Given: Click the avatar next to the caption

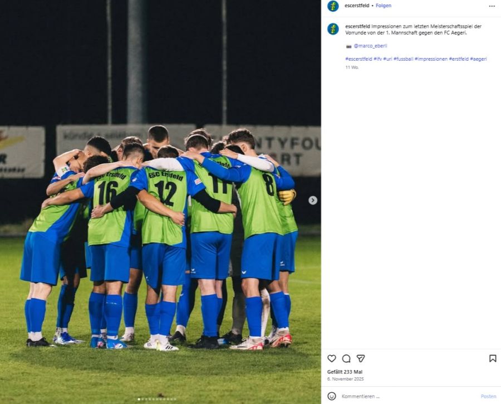Looking at the screenshot, I should click(x=333, y=29).
